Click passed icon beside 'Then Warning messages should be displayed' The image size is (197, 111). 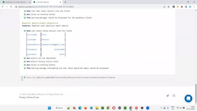(x=25, y=18)
